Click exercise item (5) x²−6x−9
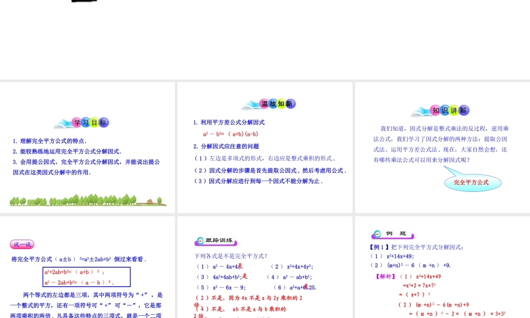Viewport: 530px width, 318px height. tap(220, 287)
